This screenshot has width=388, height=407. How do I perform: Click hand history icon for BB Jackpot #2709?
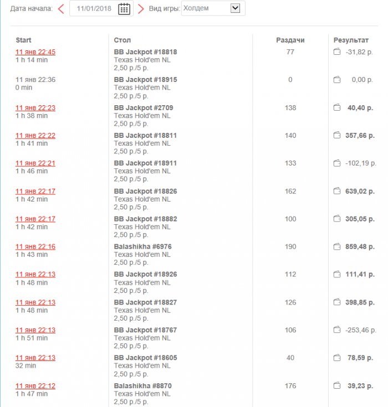[x=336, y=108]
